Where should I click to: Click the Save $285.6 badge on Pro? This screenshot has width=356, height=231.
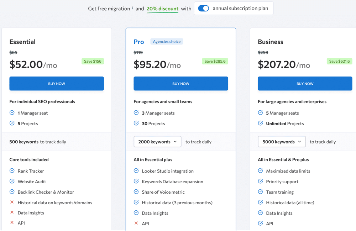click(x=215, y=61)
